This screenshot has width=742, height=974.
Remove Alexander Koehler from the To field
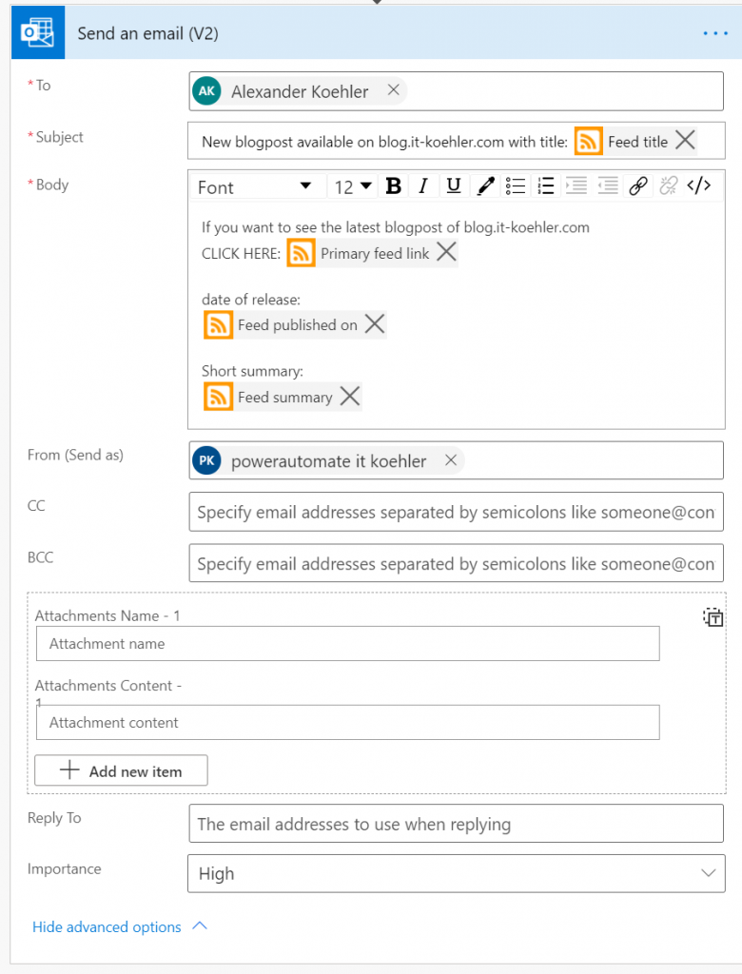click(x=394, y=90)
